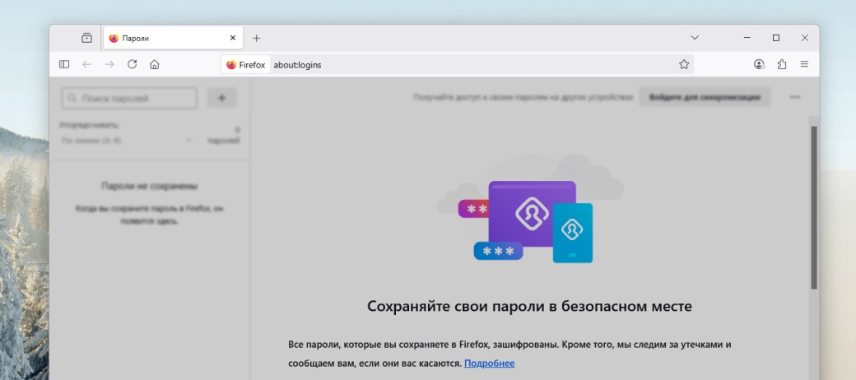Open the Подробнее link
The width and height of the screenshot is (856, 380).
pyautogui.click(x=489, y=363)
